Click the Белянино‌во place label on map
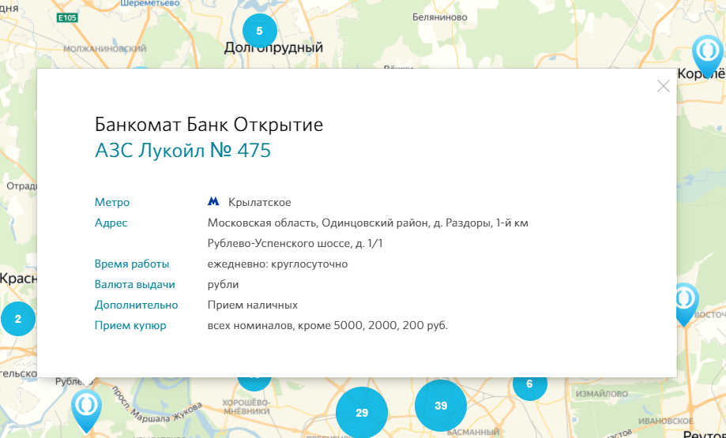Viewport: 726px width, 438px height. tap(440, 17)
